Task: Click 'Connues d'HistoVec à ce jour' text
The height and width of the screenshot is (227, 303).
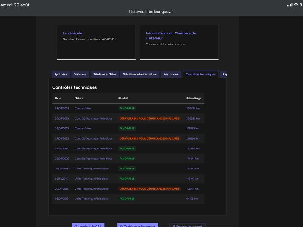Action: pyautogui.click(x=166, y=44)
